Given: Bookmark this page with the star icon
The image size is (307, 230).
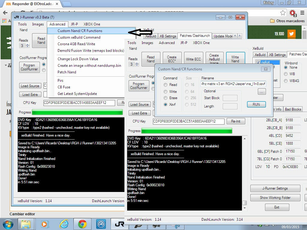Looking at the screenshot, I should 283,13.
